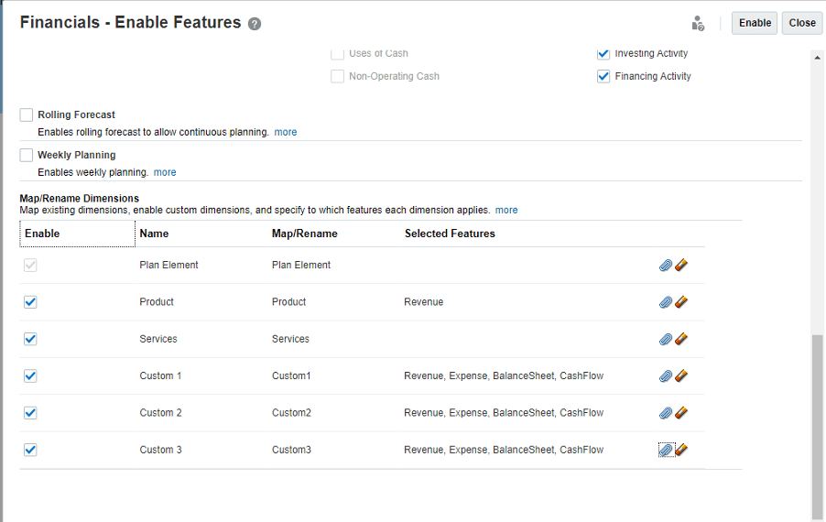
Task: Toggle the Rolling Forecast checkbox
Action: coord(27,114)
